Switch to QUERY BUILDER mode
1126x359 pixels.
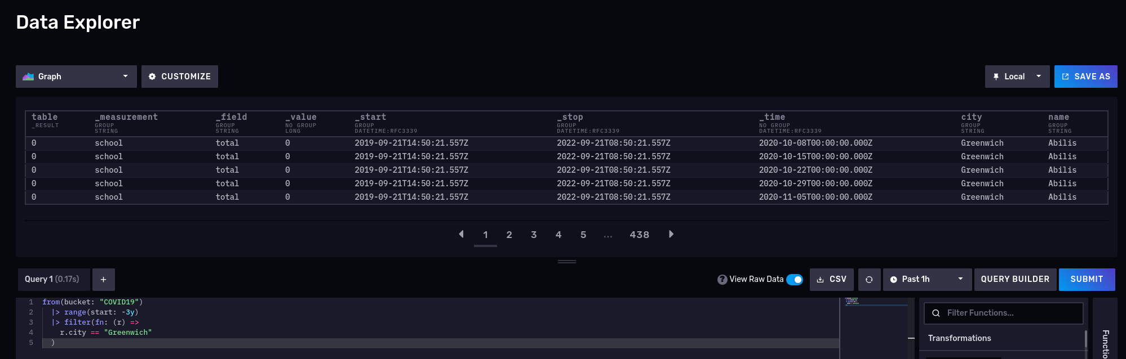click(1015, 280)
